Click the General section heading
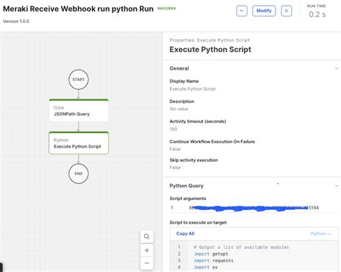 tap(179, 68)
